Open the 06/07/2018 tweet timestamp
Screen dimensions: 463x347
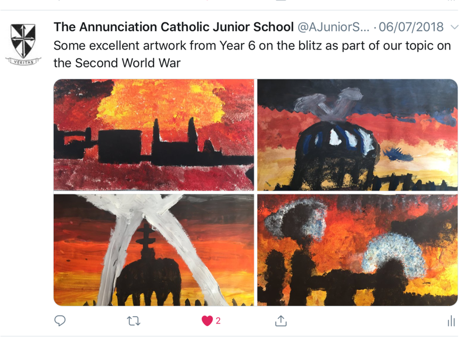point(411,27)
